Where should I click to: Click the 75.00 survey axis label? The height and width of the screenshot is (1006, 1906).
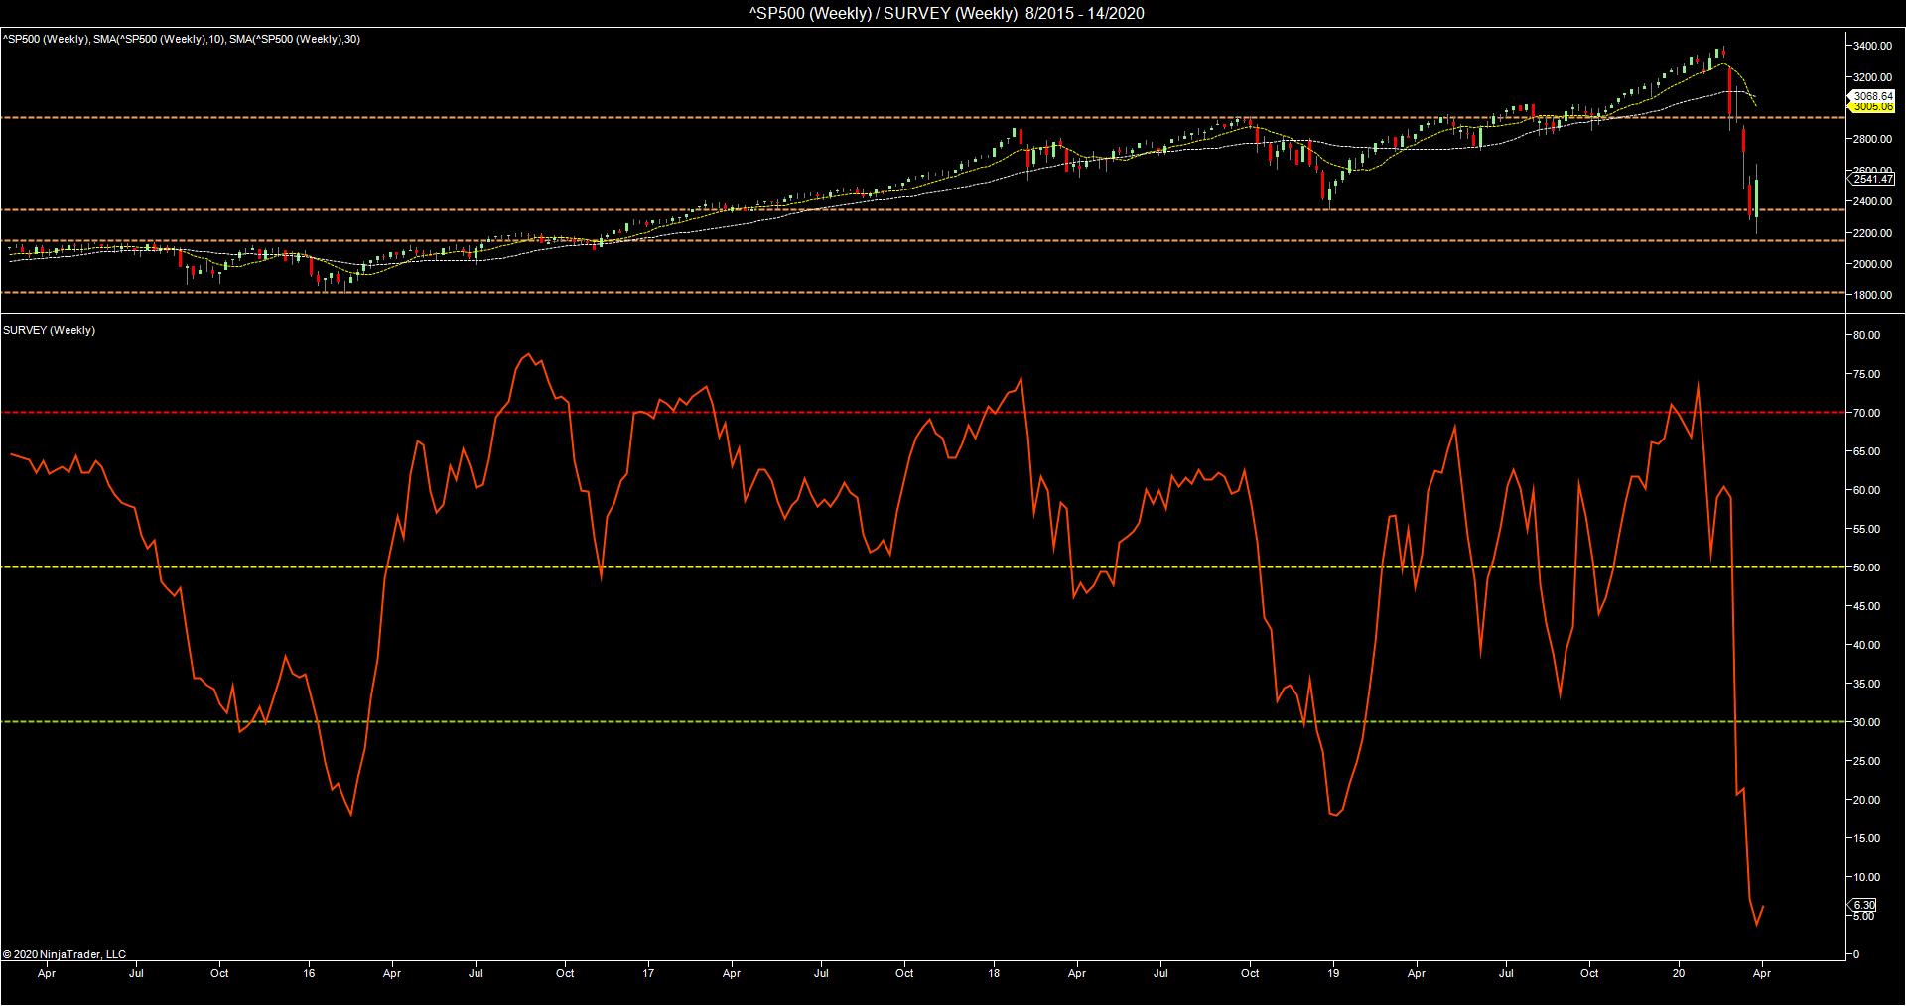point(1866,374)
